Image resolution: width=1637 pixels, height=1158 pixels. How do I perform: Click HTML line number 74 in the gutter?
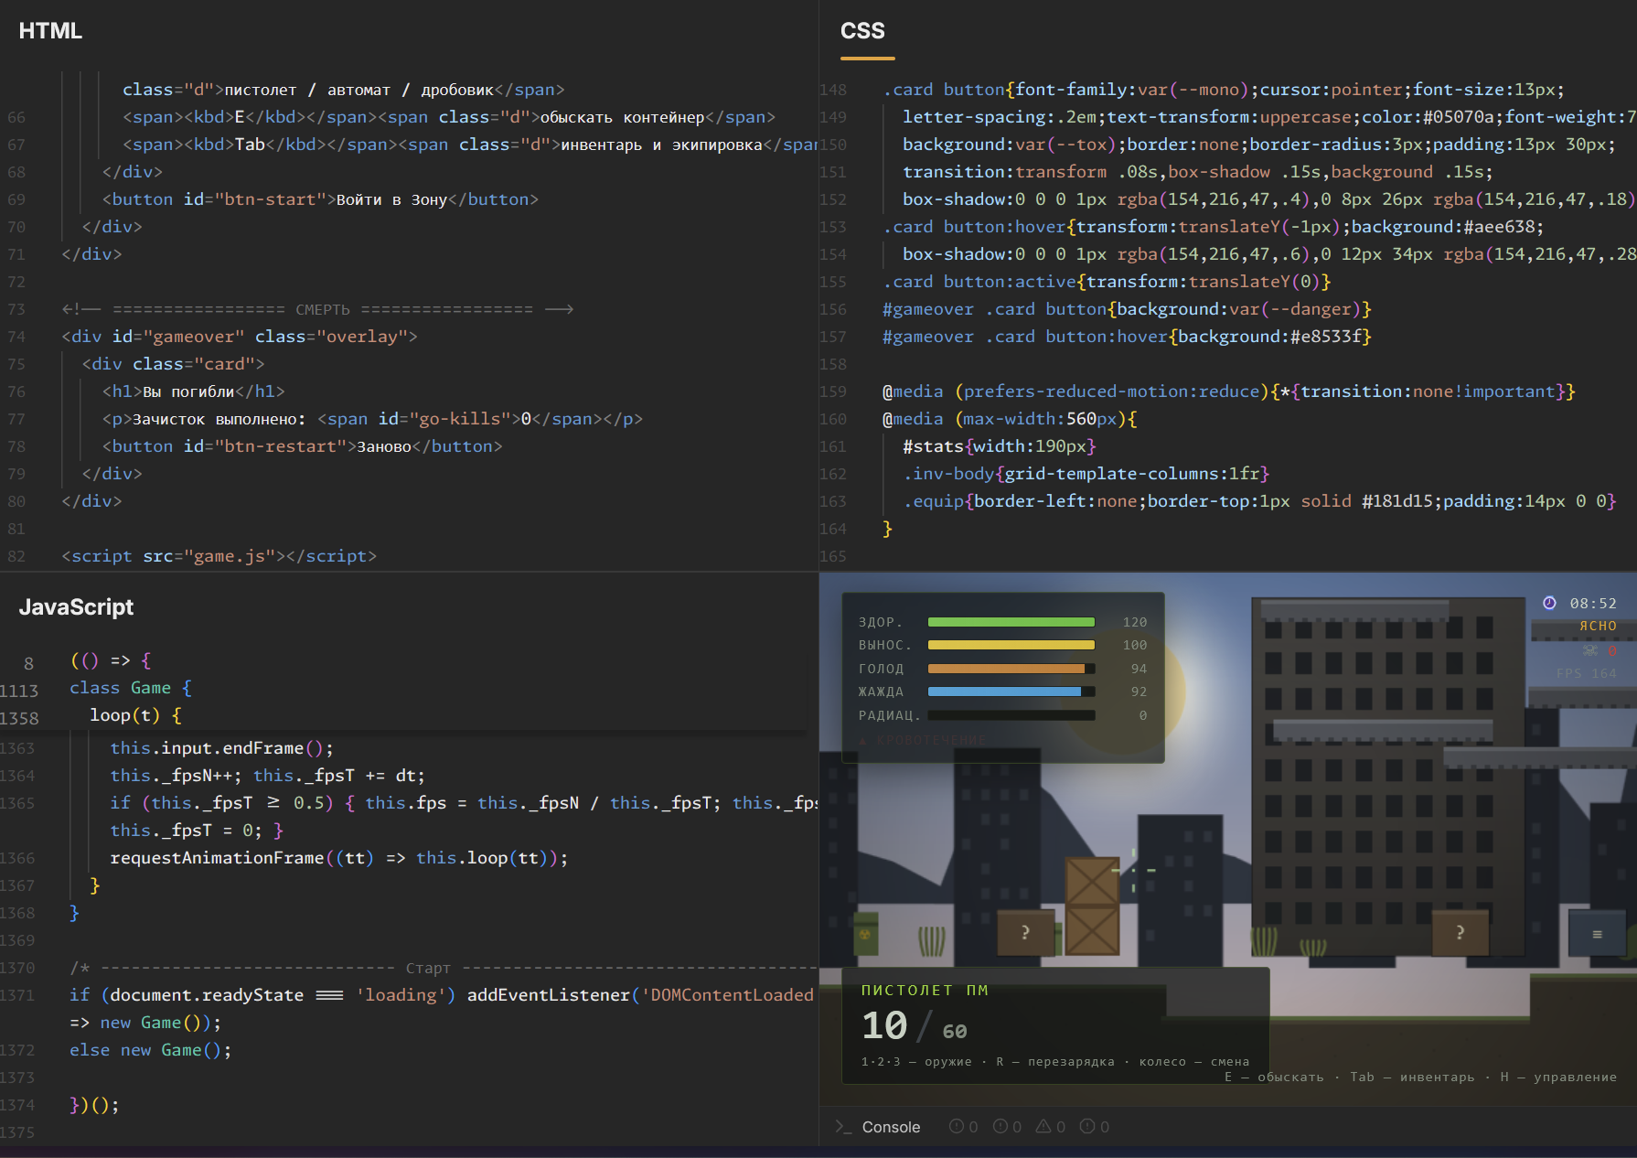[x=16, y=337]
